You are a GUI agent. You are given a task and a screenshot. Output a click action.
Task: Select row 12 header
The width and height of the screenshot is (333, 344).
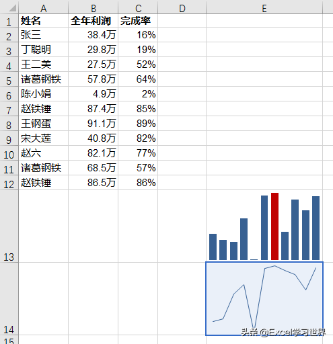point(9,183)
